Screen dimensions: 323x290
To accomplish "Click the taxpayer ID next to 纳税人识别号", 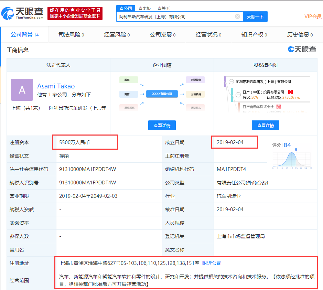I will 88,183.
